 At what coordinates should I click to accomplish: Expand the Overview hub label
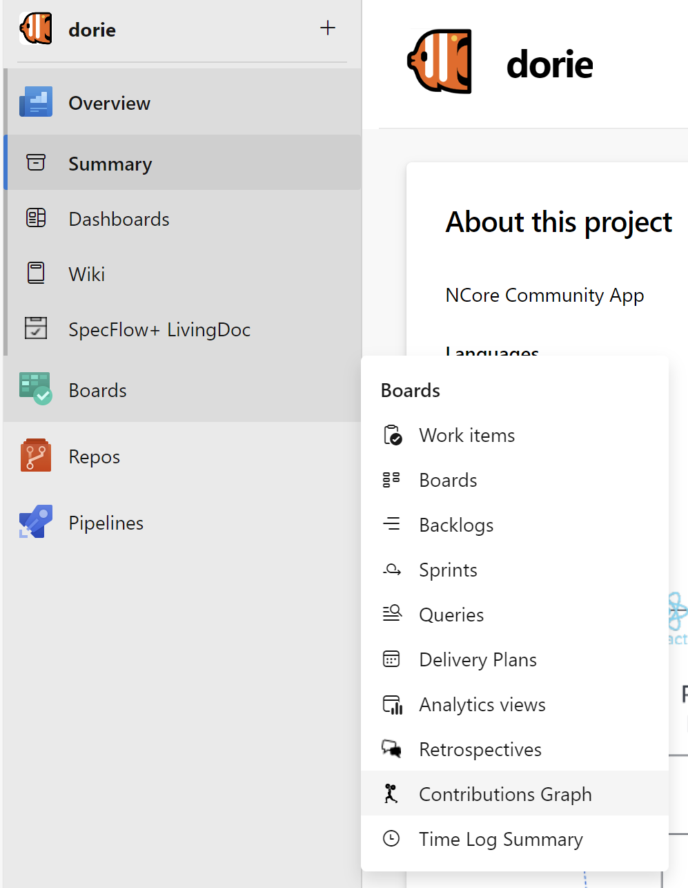(x=109, y=103)
